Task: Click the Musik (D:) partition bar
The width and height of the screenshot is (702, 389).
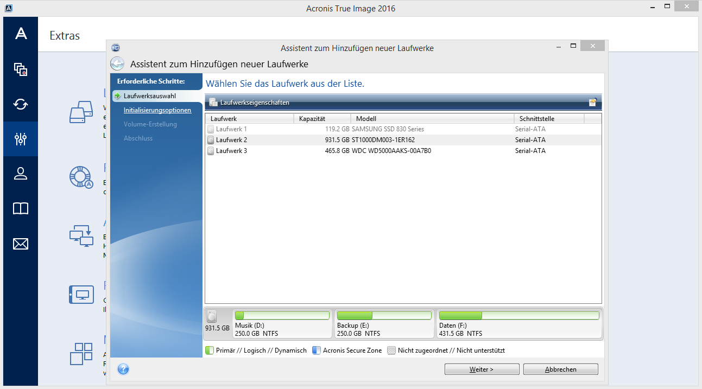Action: [282, 324]
